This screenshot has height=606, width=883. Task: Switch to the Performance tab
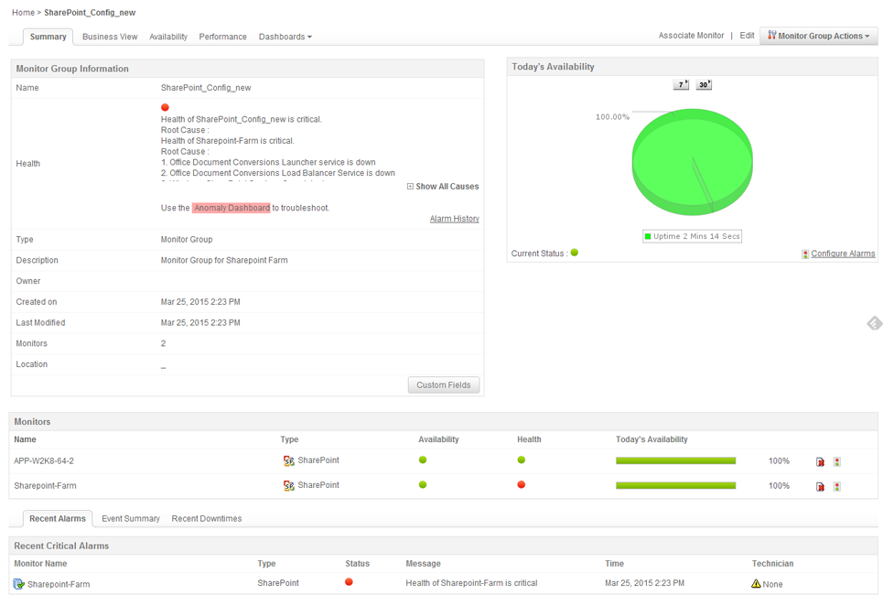[223, 37]
